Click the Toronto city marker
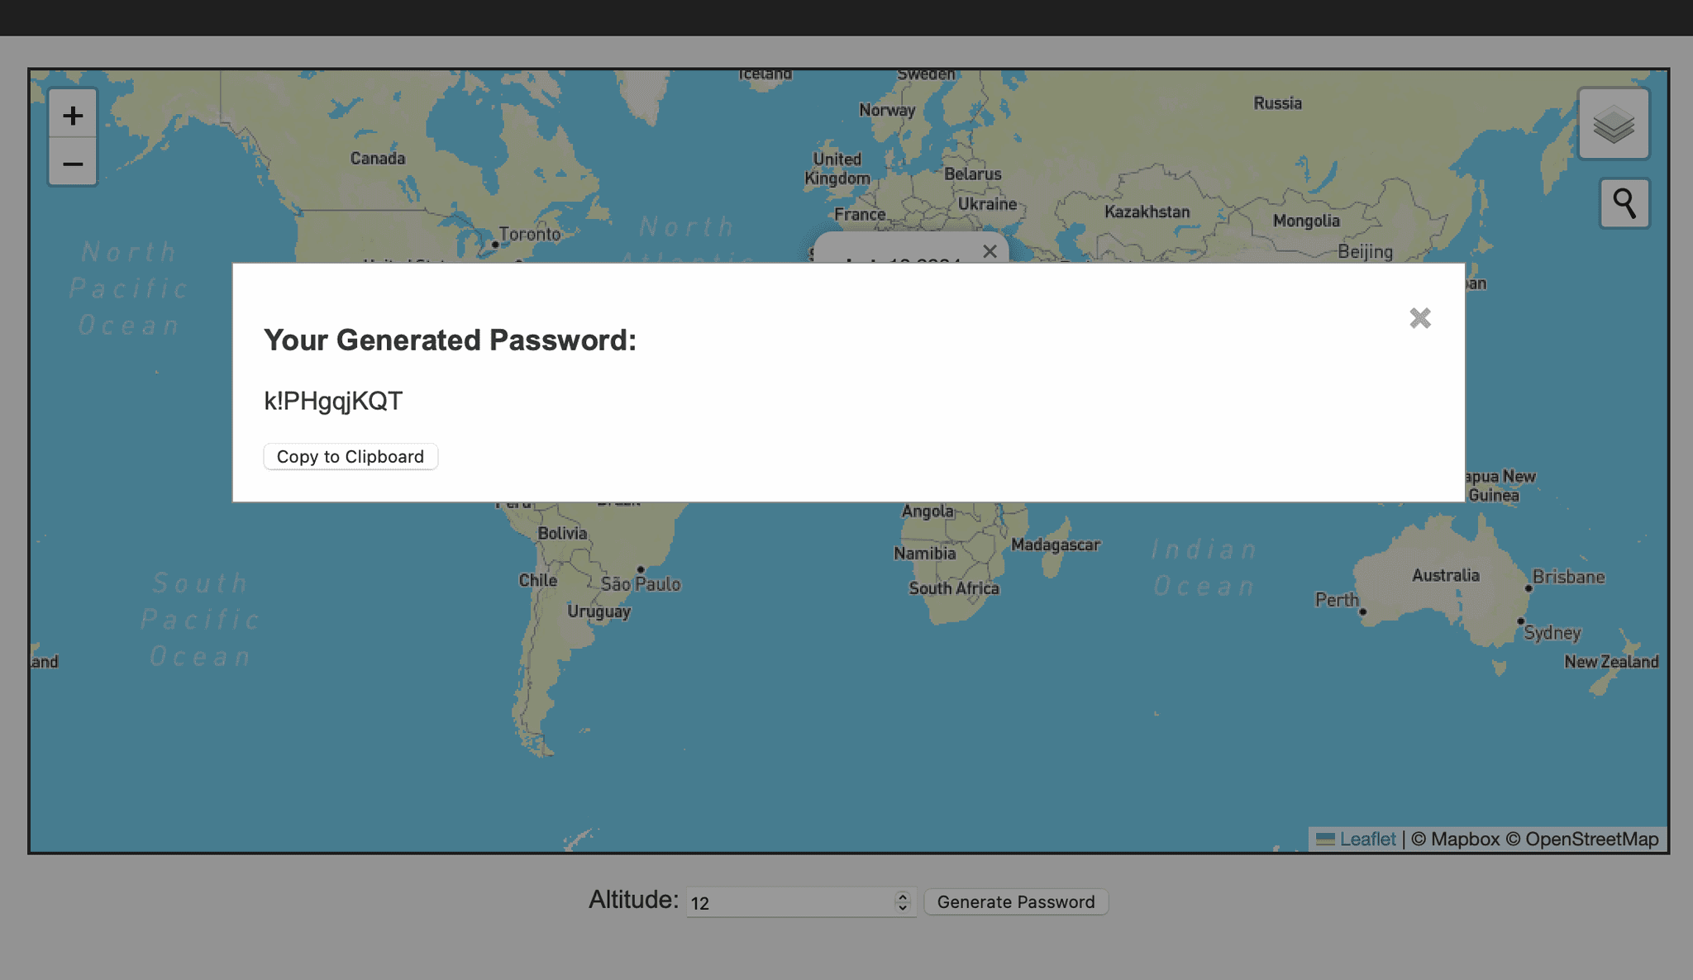The width and height of the screenshot is (1693, 980). [x=495, y=245]
